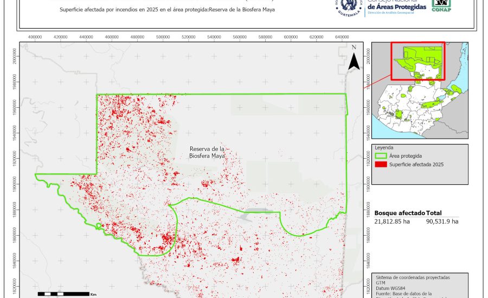Click the 640000 easting label on the top axis
The image size is (488, 298).
point(342,37)
